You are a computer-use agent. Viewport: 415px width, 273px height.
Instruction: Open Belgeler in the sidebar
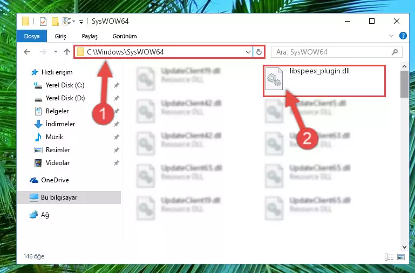click(52, 111)
